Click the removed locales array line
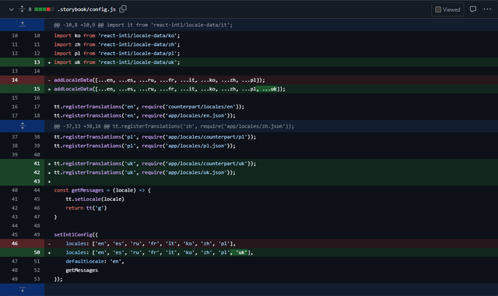The height and width of the screenshot is (296, 498). pos(151,244)
